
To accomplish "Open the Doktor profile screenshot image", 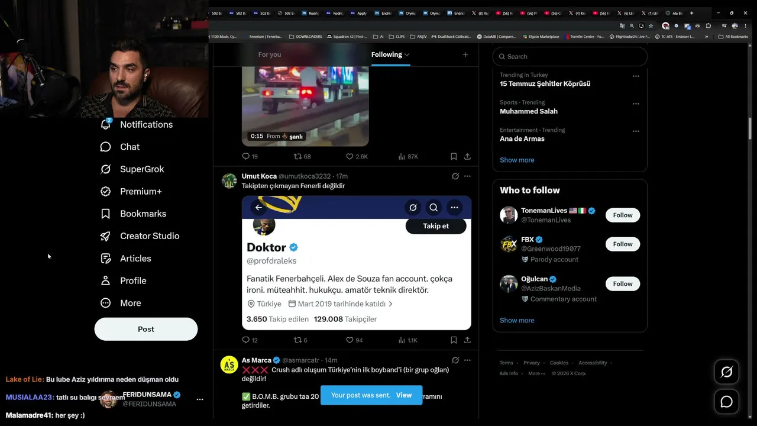I will click(x=357, y=263).
